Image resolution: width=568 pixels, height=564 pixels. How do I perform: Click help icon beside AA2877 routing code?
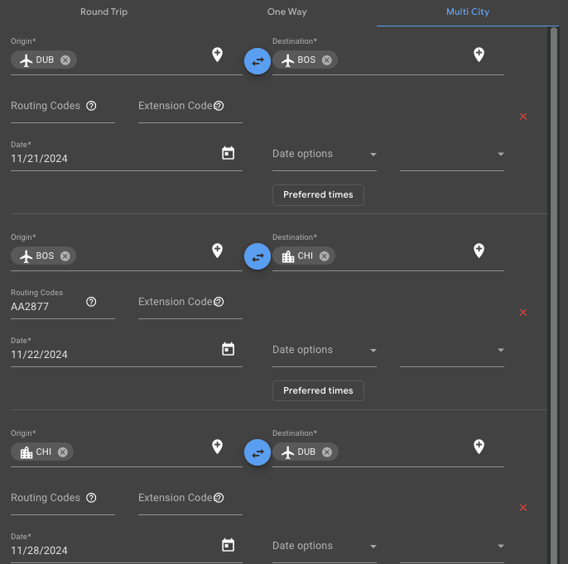pos(91,302)
